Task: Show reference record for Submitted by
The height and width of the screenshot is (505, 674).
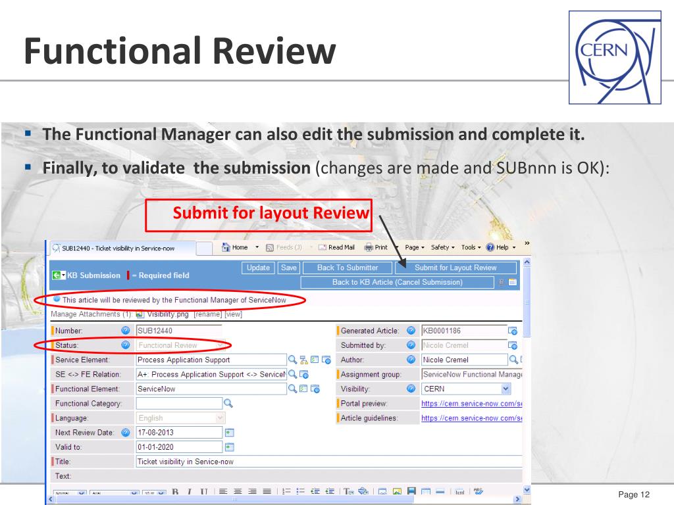Action: click(x=512, y=345)
